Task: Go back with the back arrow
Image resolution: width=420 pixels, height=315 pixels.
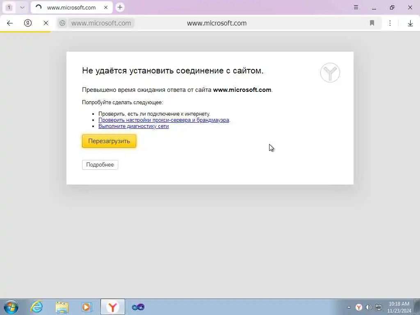Action: [x=10, y=23]
